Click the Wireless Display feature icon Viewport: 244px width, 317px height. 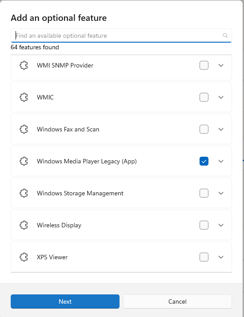click(24, 225)
